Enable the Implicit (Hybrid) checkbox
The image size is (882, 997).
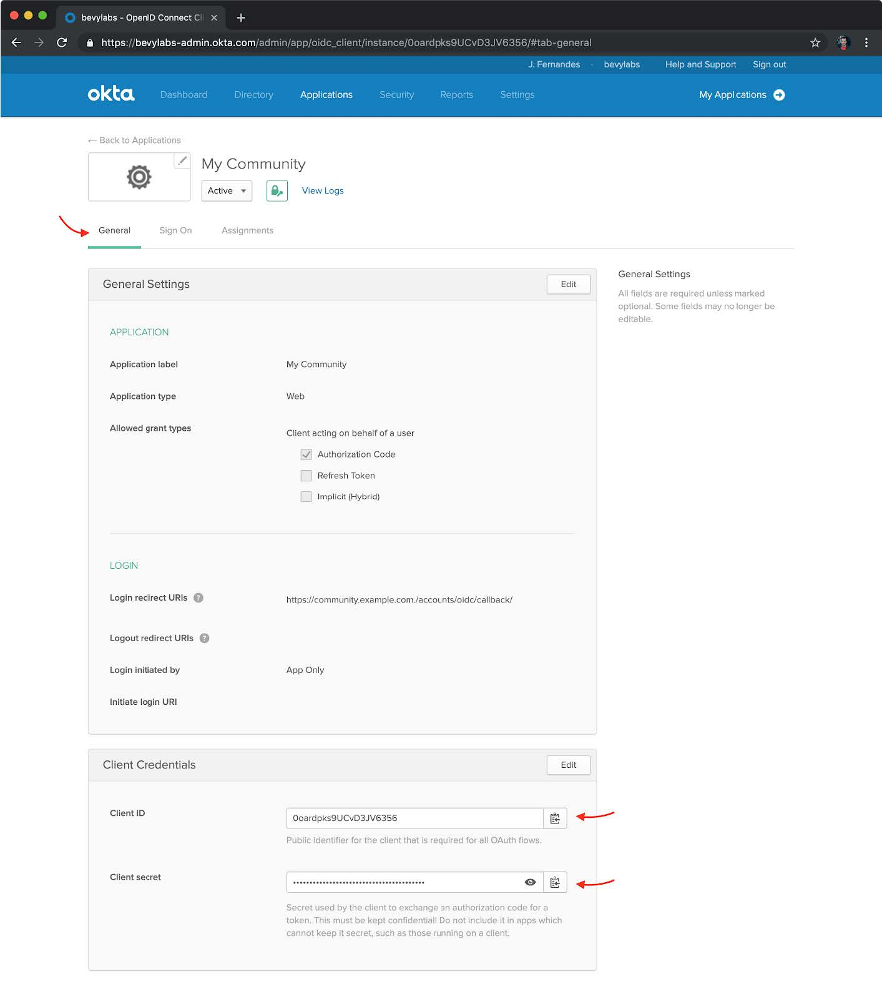[306, 497]
